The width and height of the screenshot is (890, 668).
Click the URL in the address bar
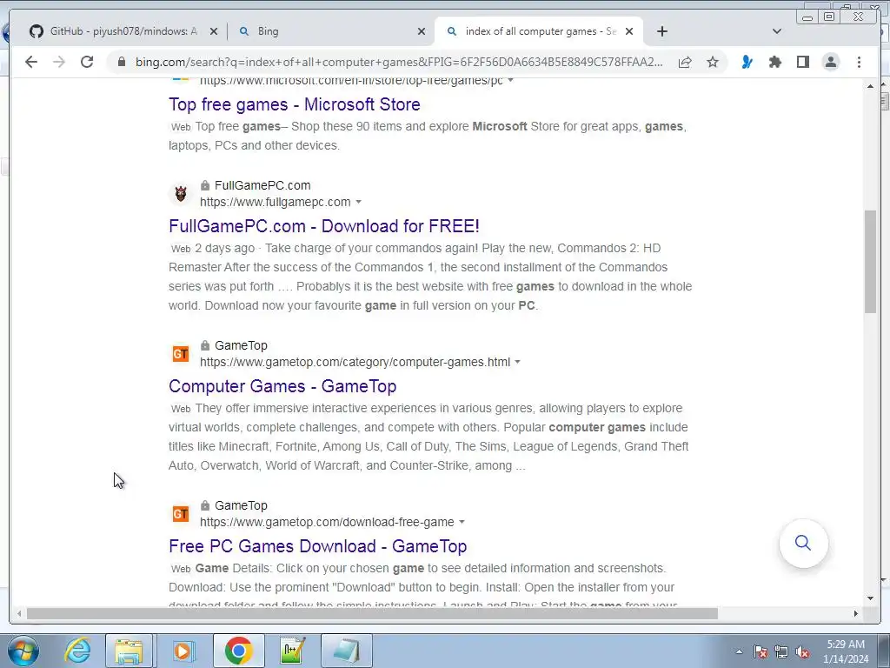click(x=398, y=62)
